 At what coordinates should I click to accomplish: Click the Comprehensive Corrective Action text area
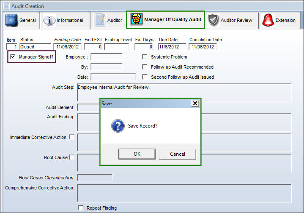[x=184, y=193]
